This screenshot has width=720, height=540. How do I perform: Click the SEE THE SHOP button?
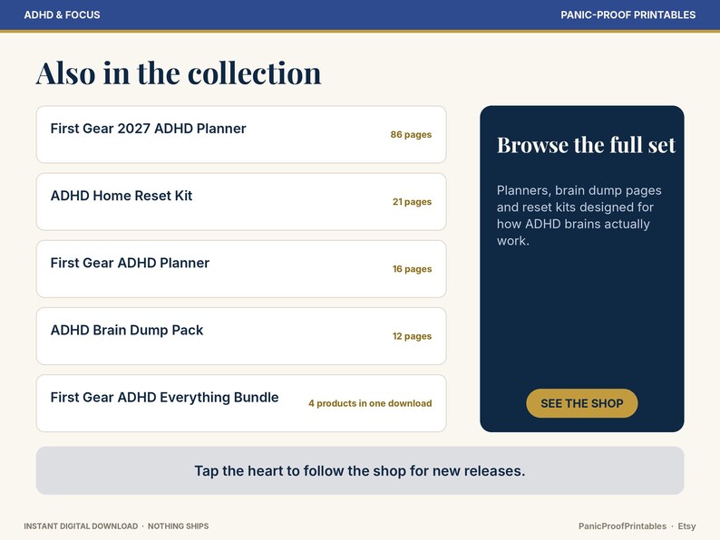coord(582,403)
